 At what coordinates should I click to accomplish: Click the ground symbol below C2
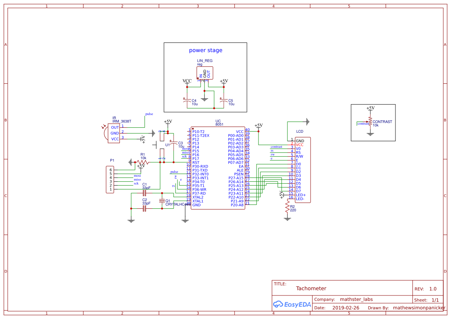click(131, 220)
